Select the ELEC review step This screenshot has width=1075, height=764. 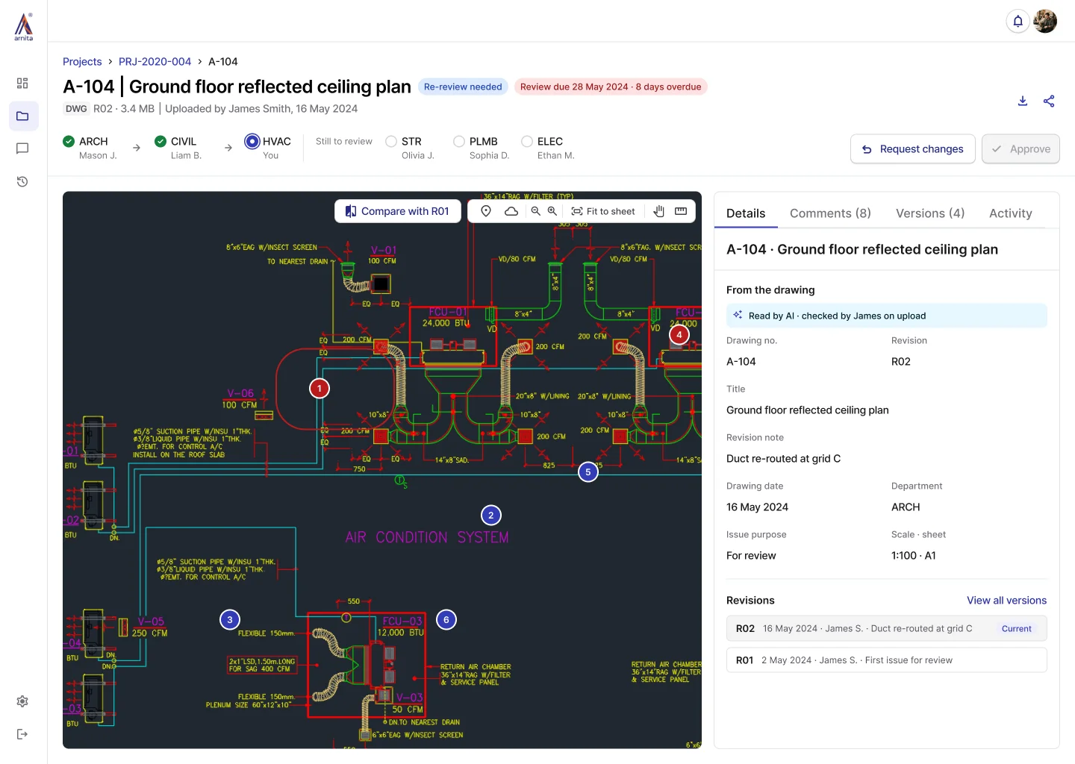coord(548,148)
